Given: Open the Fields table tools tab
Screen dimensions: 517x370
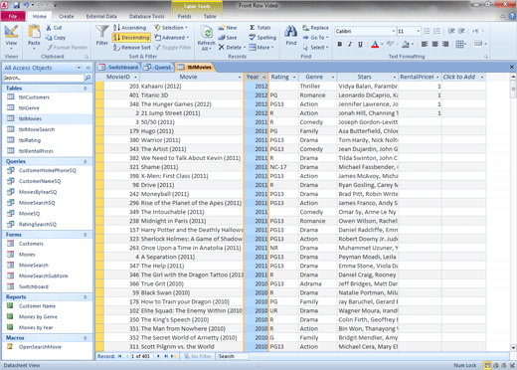Looking at the screenshot, I should point(184,16).
